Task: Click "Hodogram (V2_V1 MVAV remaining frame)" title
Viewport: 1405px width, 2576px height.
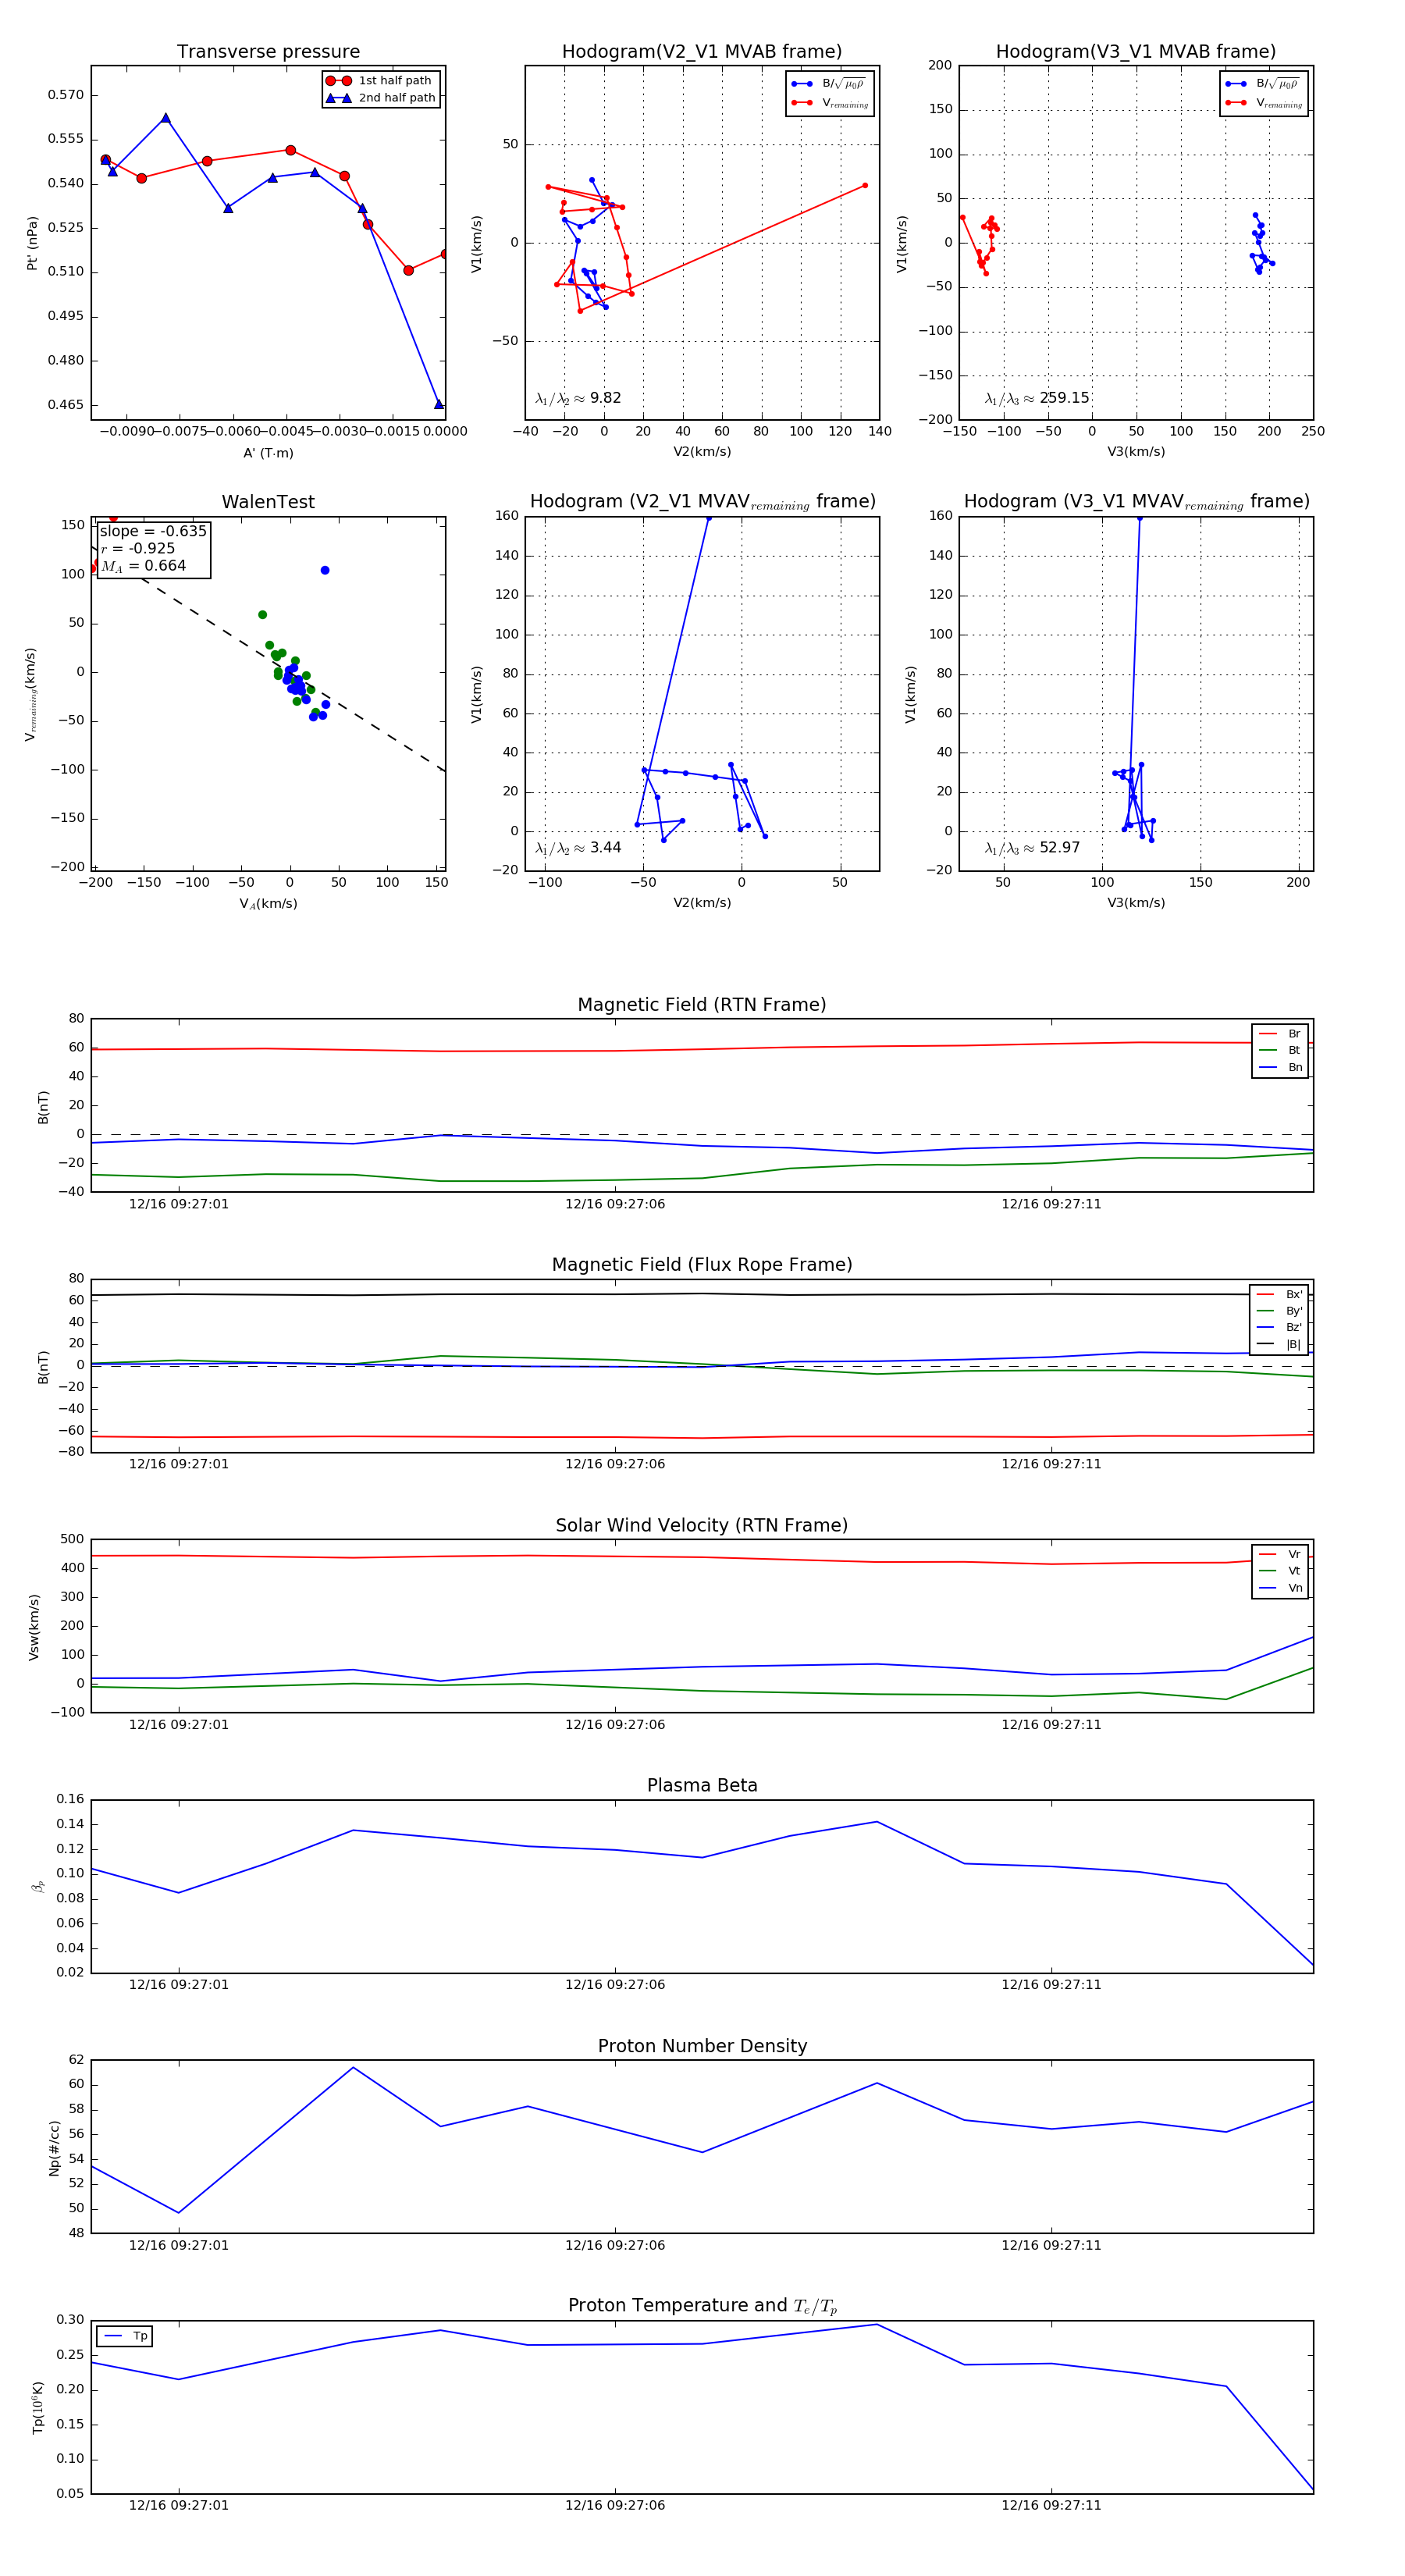Action: tap(702, 502)
